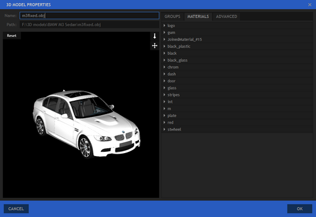Select the black material row text
316x217 pixels.
tap(172, 53)
